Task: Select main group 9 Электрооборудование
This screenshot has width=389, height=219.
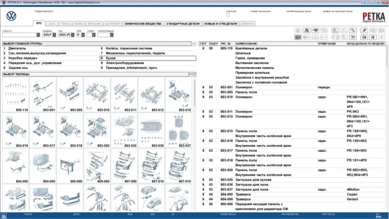Action: (x=148, y=63)
